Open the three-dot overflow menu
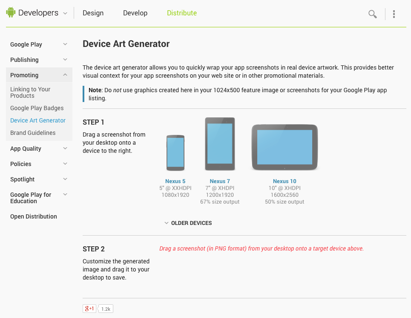The width and height of the screenshot is (411, 318). [x=394, y=14]
